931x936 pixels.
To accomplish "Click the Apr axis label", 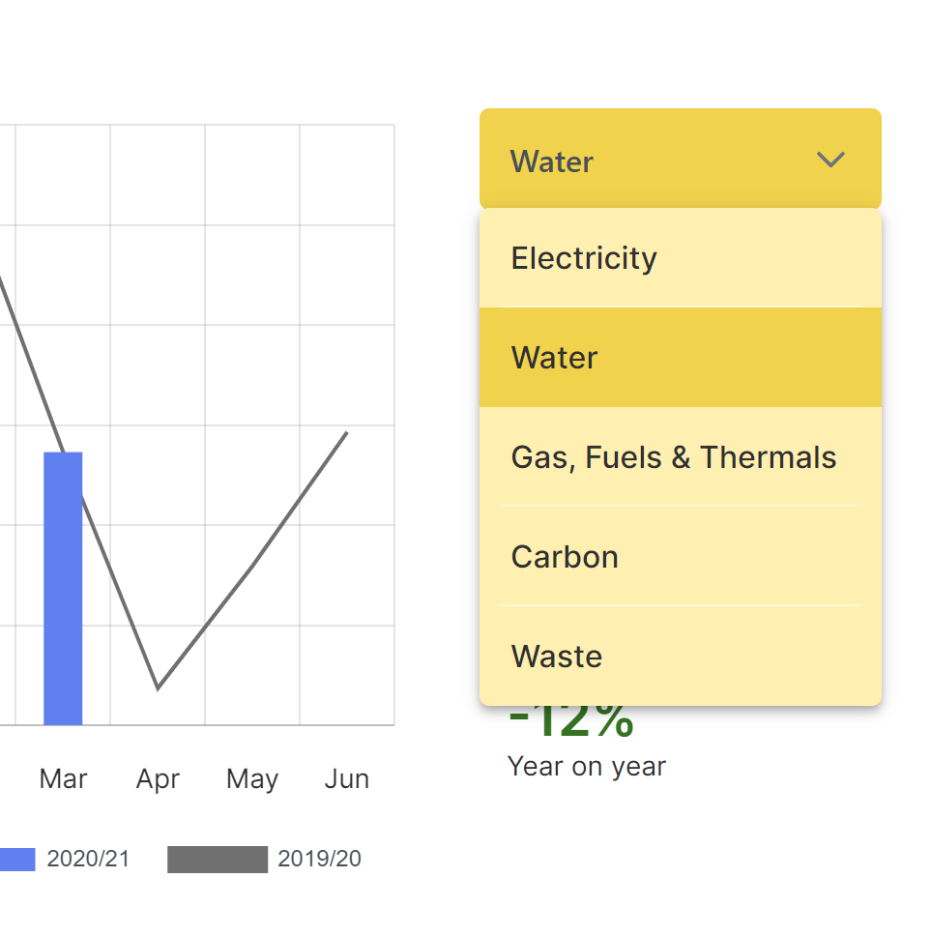I will coord(158,779).
